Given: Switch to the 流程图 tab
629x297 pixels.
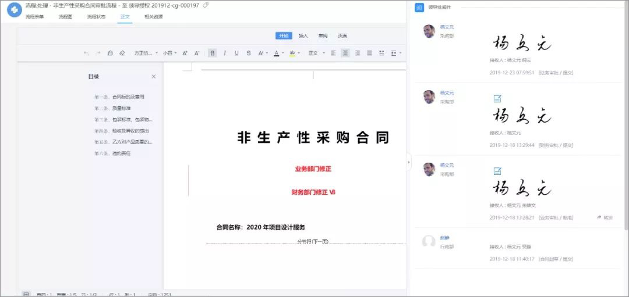Looking at the screenshot, I should tap(65, 17).
